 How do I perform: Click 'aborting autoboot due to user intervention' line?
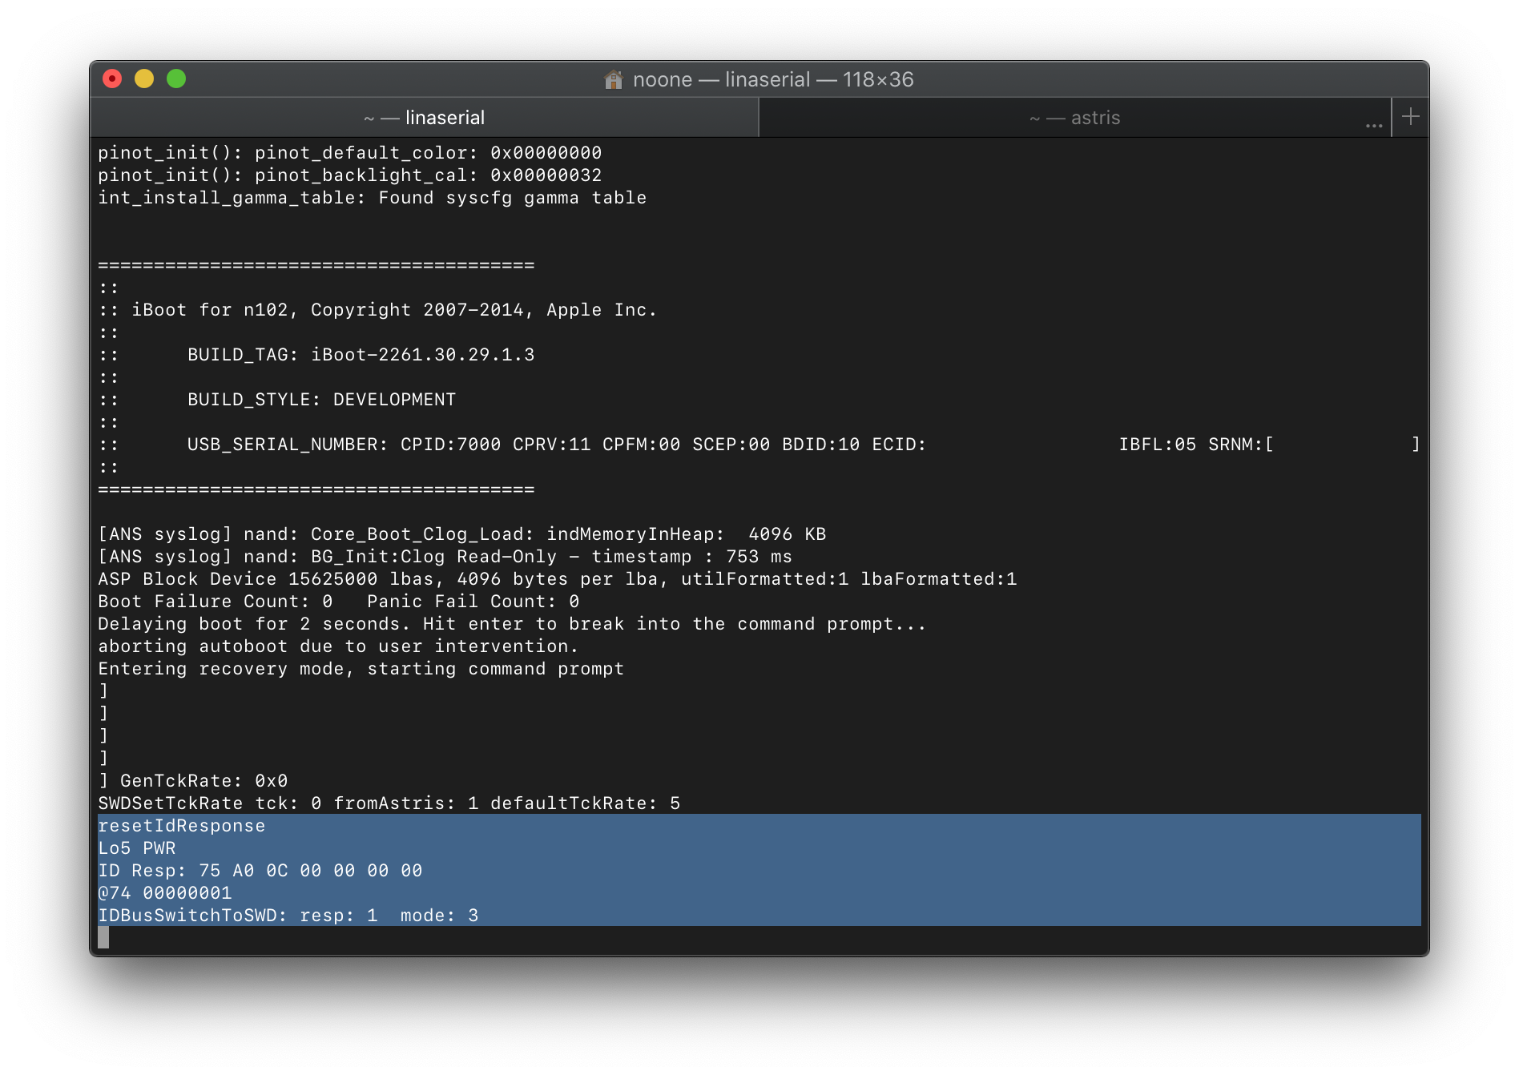[x=338, y=646]
